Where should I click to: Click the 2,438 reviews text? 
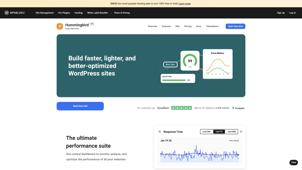222,108
